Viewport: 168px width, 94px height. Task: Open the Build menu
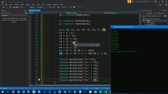pyautogui.click(x=22, y=5)
